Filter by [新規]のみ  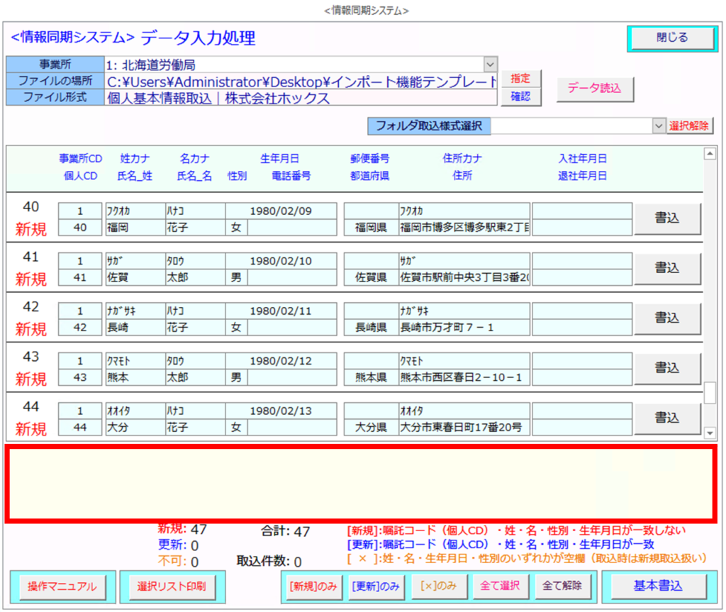click(x=313, y=586)
